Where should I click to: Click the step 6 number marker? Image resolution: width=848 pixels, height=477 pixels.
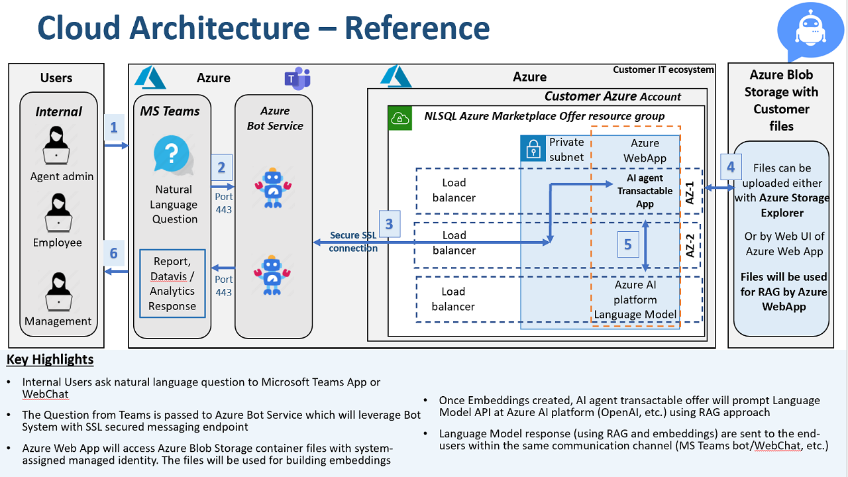coord(114,253)
